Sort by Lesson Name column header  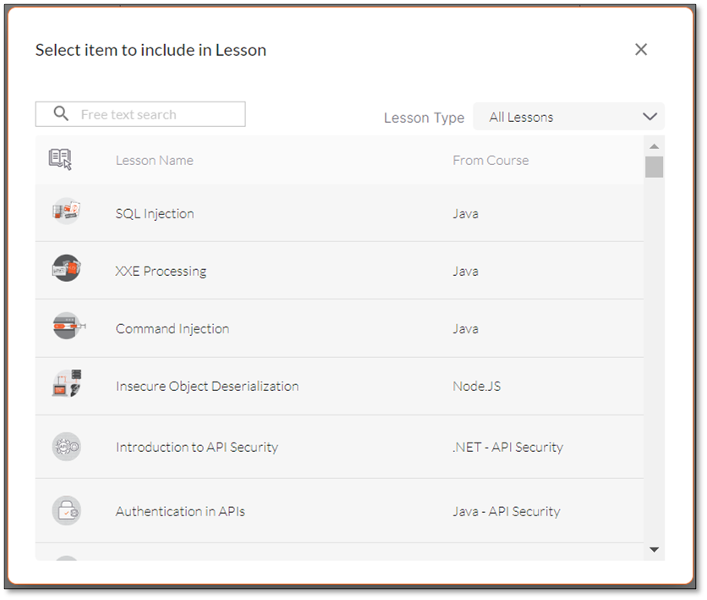click(x=154, y=160)
